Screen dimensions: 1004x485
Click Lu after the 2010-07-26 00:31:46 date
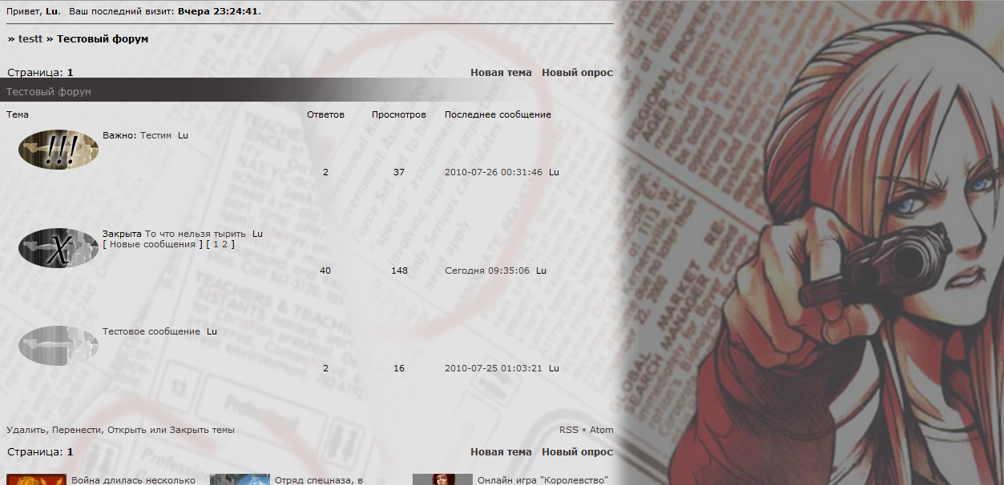(x=554, y=172)
